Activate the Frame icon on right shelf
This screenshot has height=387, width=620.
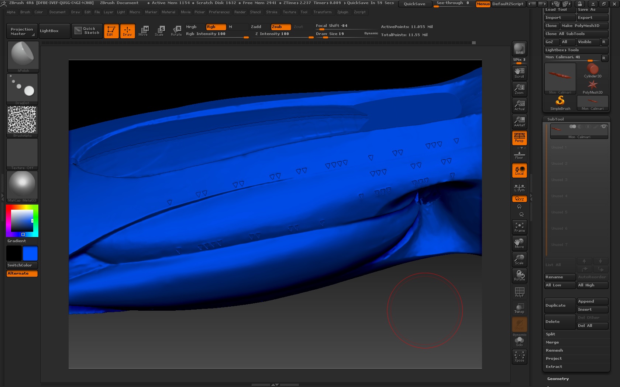(x=519, y=227)
